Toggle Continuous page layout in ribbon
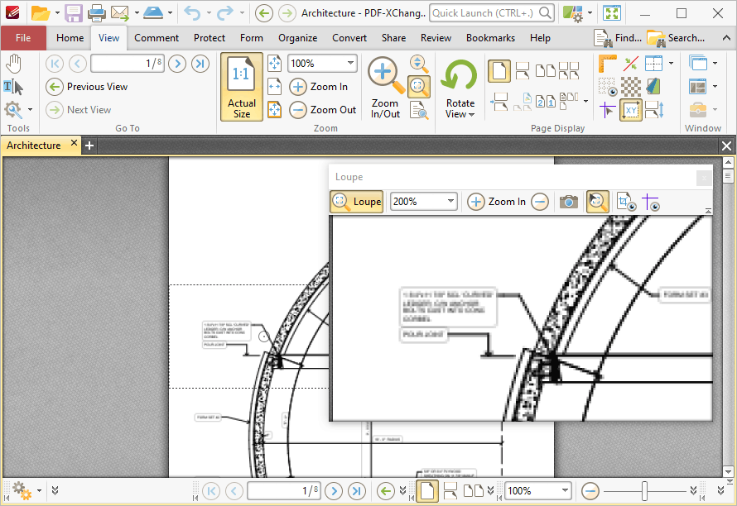Viewport: 737px width, 506px height. pos(523,71)
